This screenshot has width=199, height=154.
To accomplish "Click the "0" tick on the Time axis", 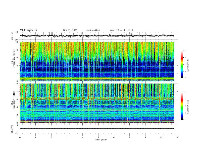I will (x=20, y=137).
